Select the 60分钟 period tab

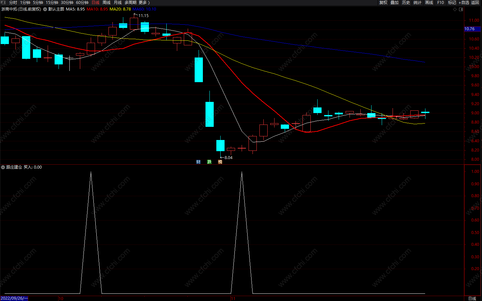pyautogui.click(x=82, y=2)
